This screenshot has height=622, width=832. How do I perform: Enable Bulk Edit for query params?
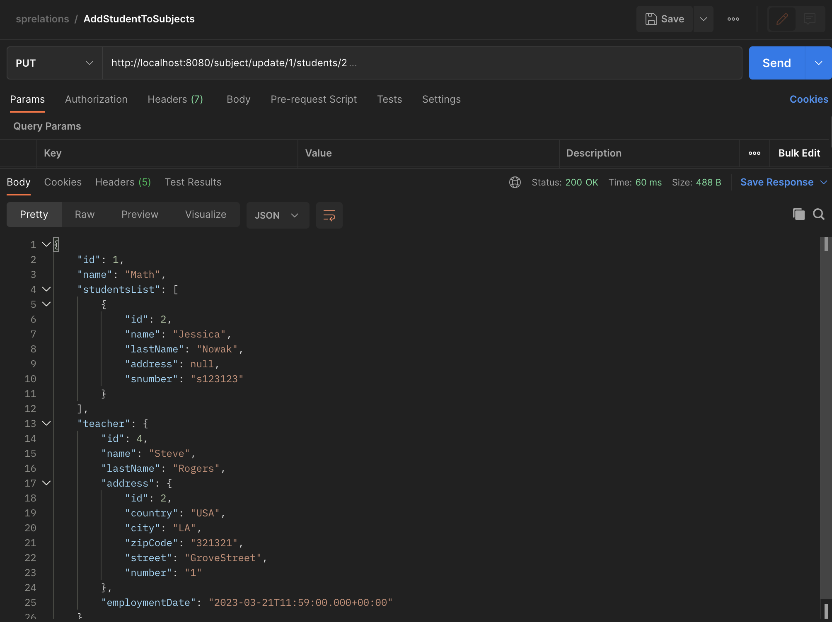[799, 153]
